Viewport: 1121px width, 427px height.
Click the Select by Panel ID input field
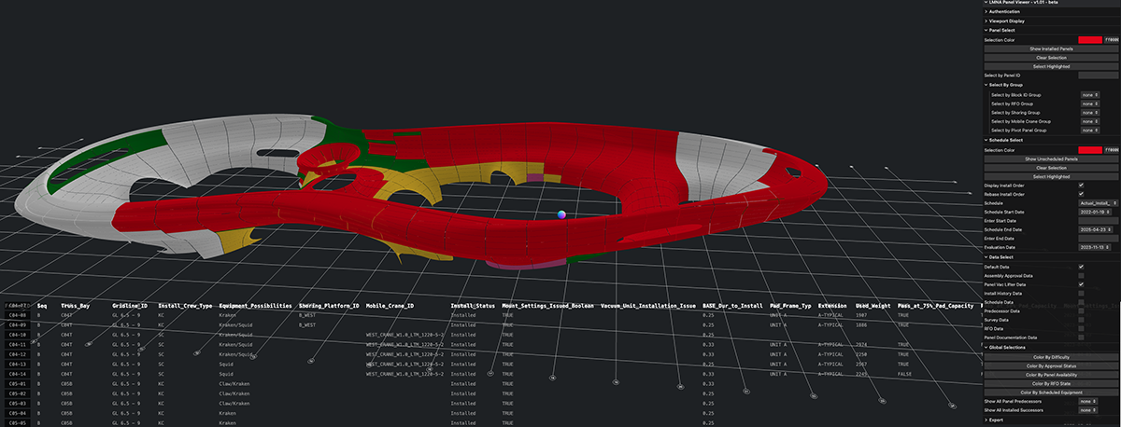1099,76
